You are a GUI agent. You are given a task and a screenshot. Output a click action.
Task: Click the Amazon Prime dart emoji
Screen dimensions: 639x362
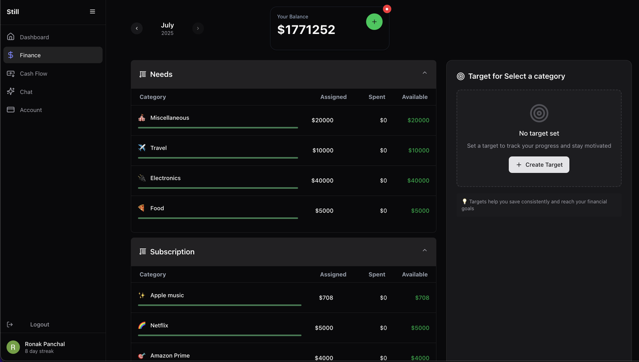(142, 356)
